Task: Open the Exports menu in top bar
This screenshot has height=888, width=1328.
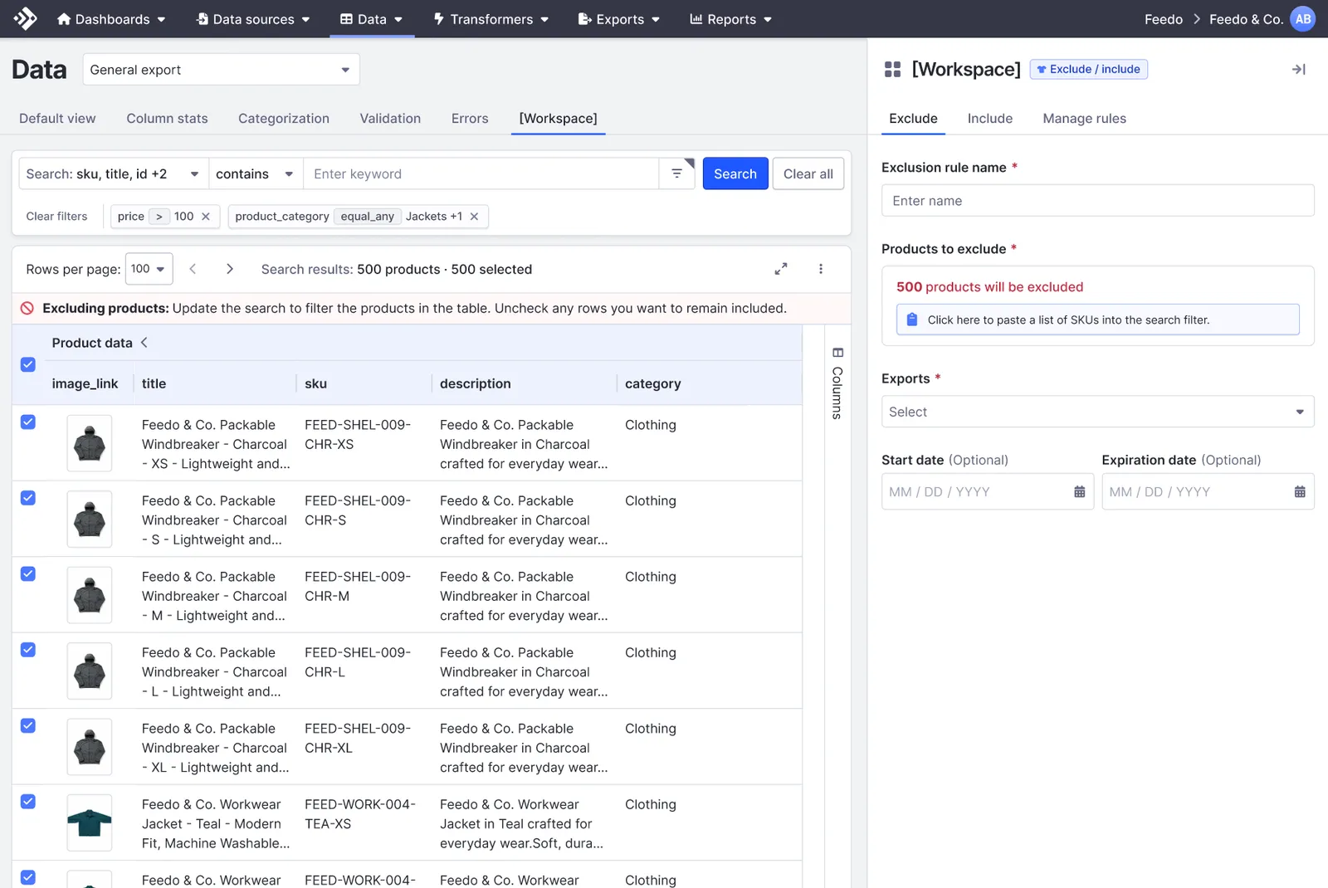Action: [619, 19]
